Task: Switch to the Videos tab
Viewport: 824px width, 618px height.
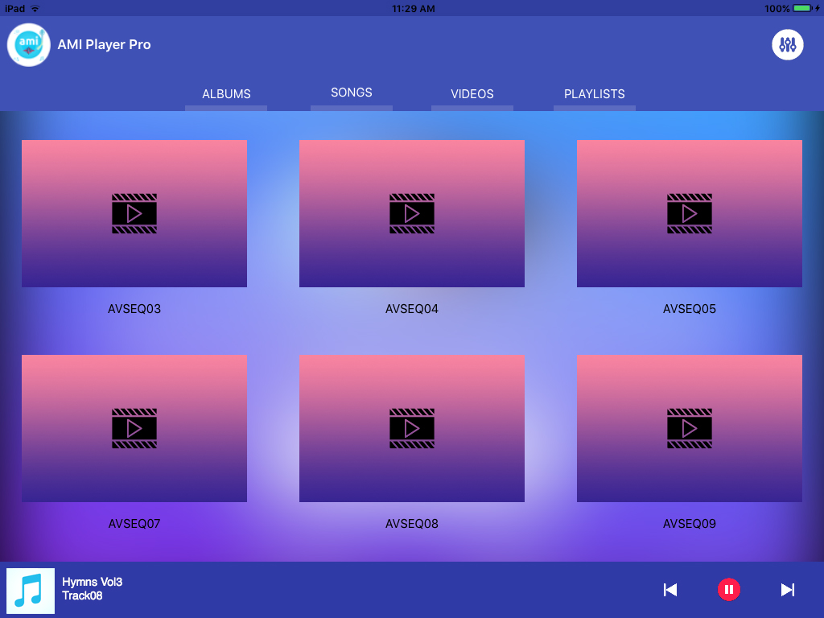Action: click(472, 94)
